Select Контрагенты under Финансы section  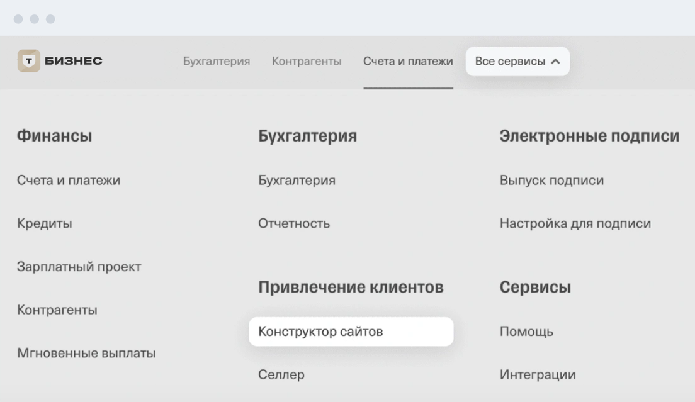[57, 310]
